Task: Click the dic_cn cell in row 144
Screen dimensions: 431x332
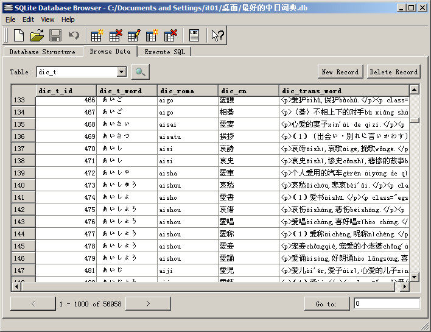Action: [x=248, y=234]
